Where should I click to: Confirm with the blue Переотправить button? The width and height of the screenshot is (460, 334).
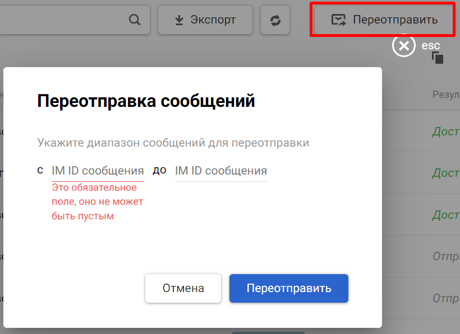click(289, 289)
